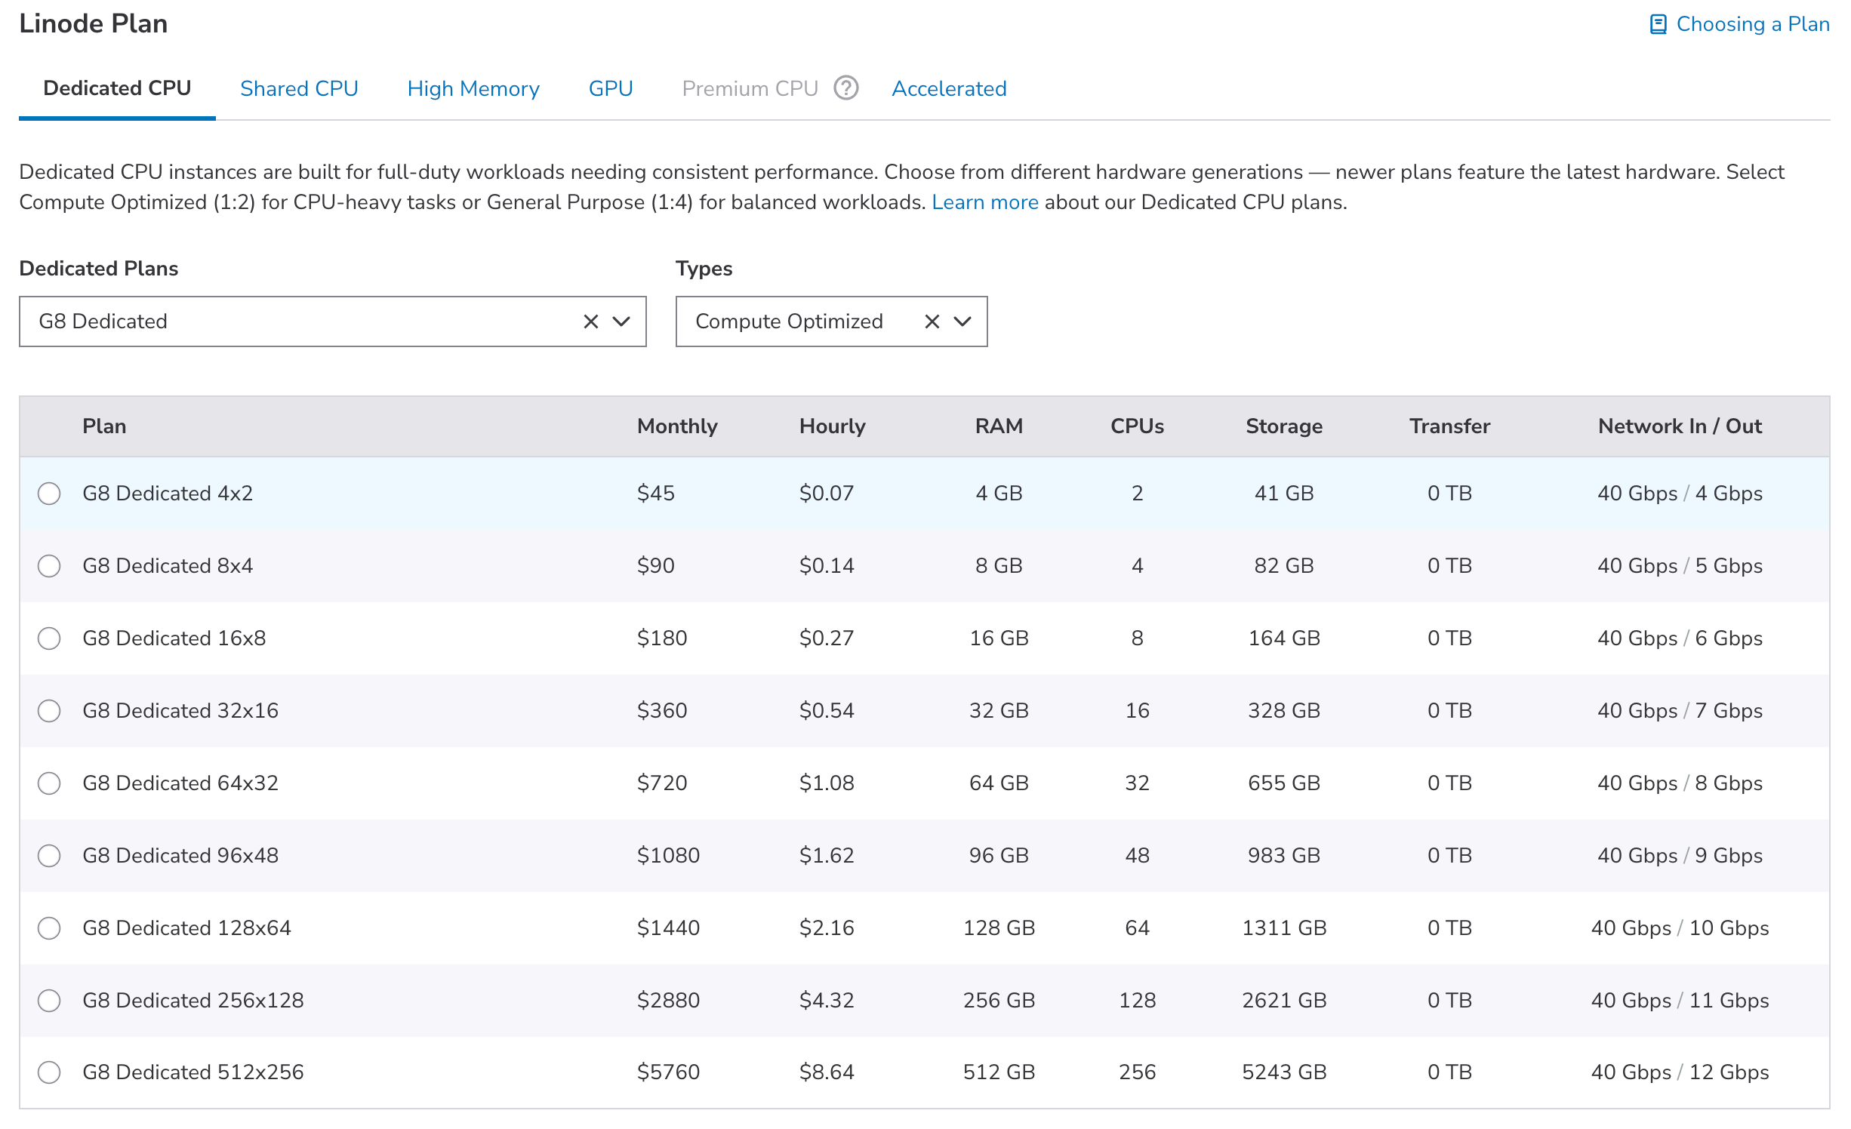
Task: Click the 40 Gbps / 12 Gbps network value
Action: coord(1680,1072)
